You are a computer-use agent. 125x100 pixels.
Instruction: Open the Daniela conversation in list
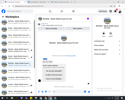click(x=17, y=50)
